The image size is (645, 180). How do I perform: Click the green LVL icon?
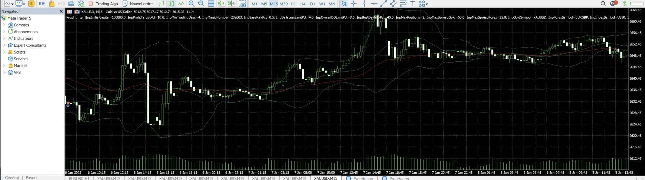pyautogui.click(x=625, y=4)
